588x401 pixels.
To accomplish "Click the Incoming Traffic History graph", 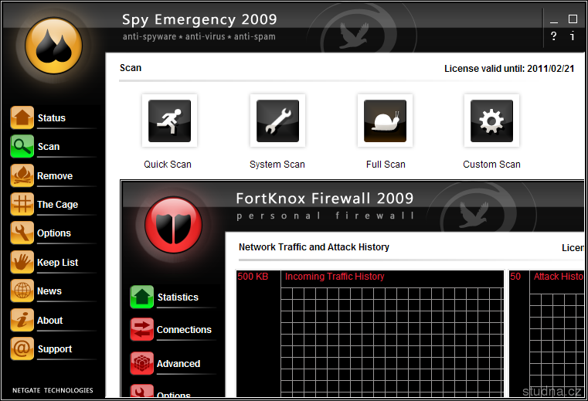I will tap(370, 334).
